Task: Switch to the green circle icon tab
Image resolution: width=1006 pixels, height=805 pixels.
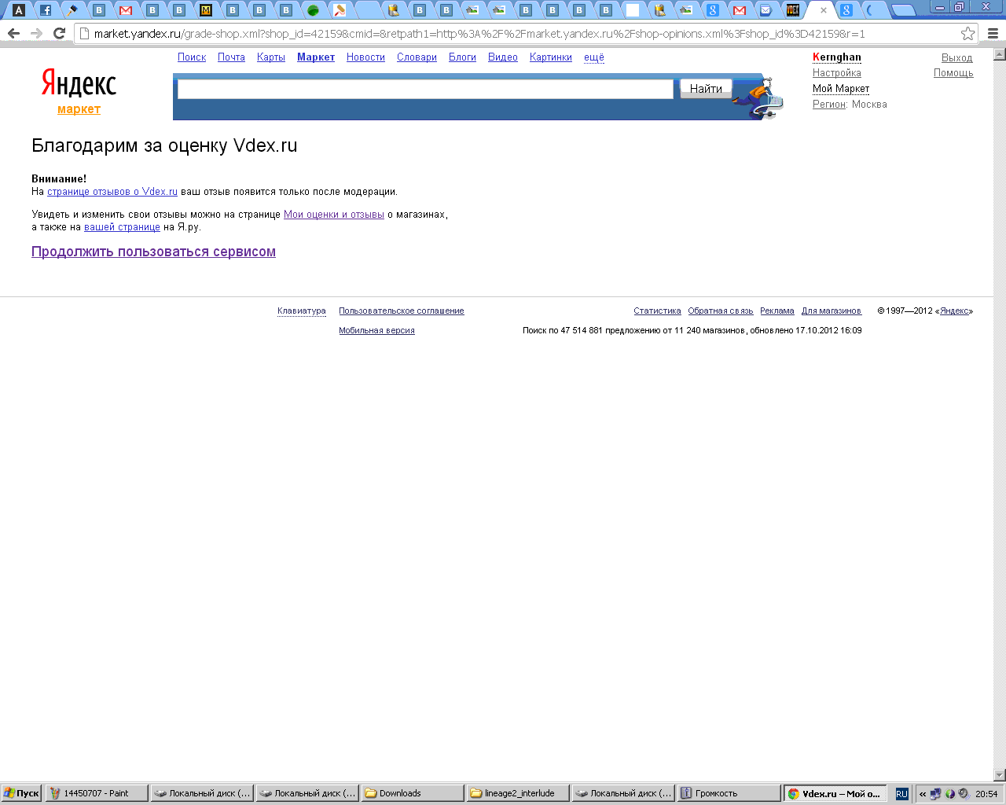Action: pyautogui.click(x=313, y=10)
